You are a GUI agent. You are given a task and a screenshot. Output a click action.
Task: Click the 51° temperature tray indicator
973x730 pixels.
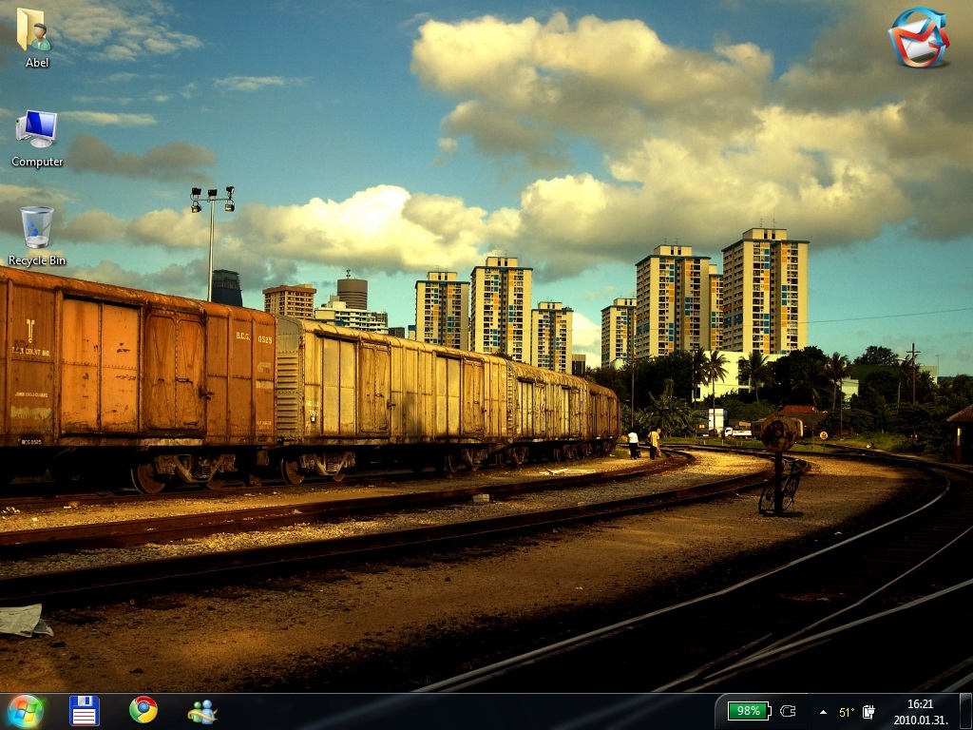tap(846, 711)
